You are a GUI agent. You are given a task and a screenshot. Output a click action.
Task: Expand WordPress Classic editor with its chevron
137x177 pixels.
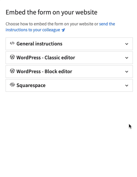point(127,58)
